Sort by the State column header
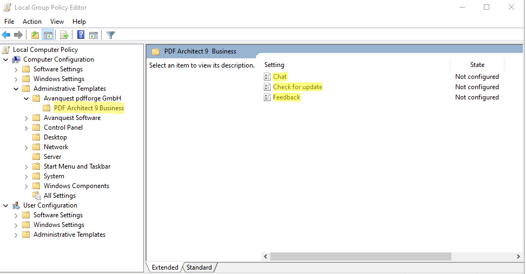The width and height of the screenshot is (526, 274). [x=477, y=65]
